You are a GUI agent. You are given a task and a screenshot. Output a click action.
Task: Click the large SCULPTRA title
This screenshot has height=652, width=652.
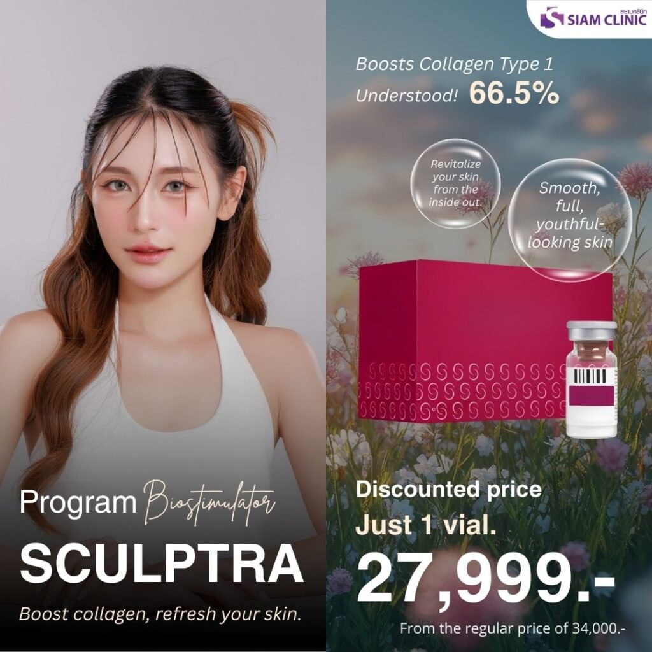point(161,564)
